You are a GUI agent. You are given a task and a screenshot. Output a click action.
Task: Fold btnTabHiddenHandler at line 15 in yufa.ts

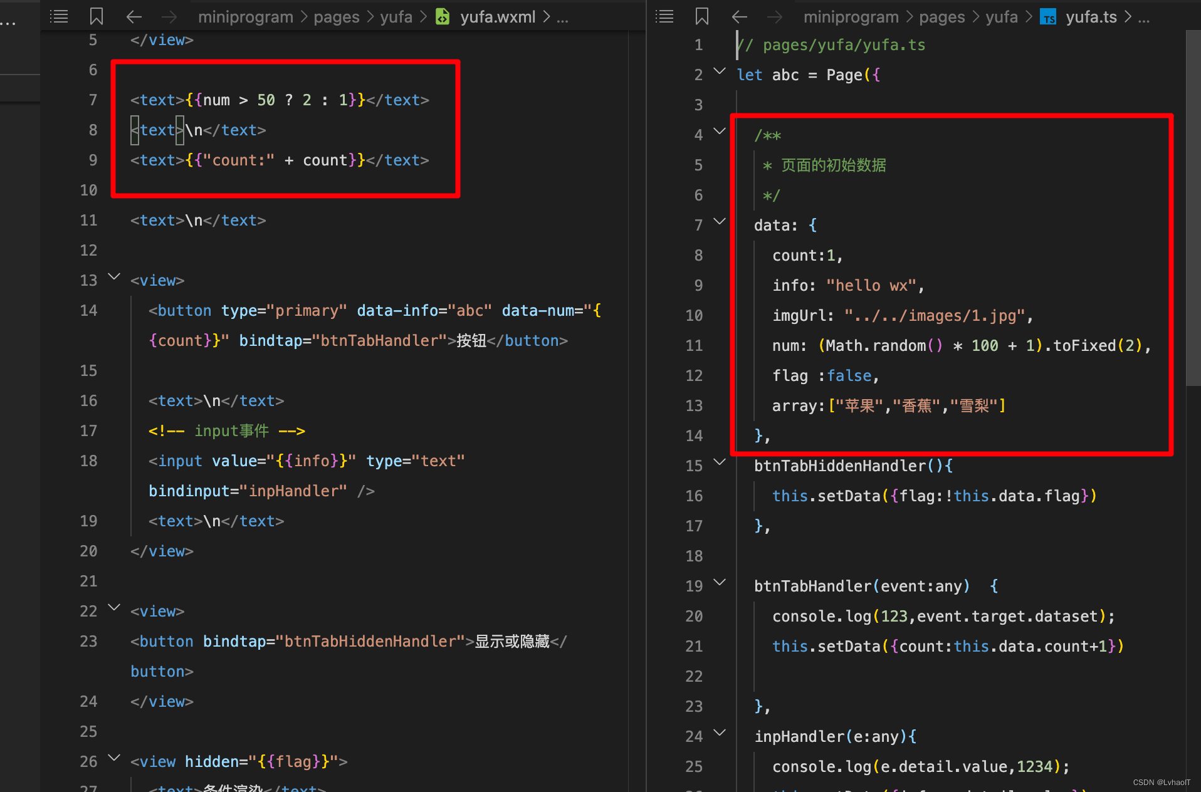click(720, 462)
